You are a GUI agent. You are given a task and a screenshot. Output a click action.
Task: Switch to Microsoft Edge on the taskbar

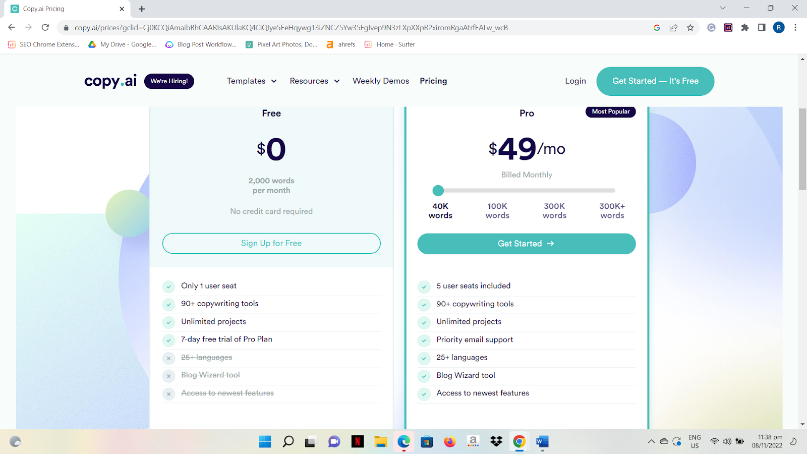pos(403,442)
